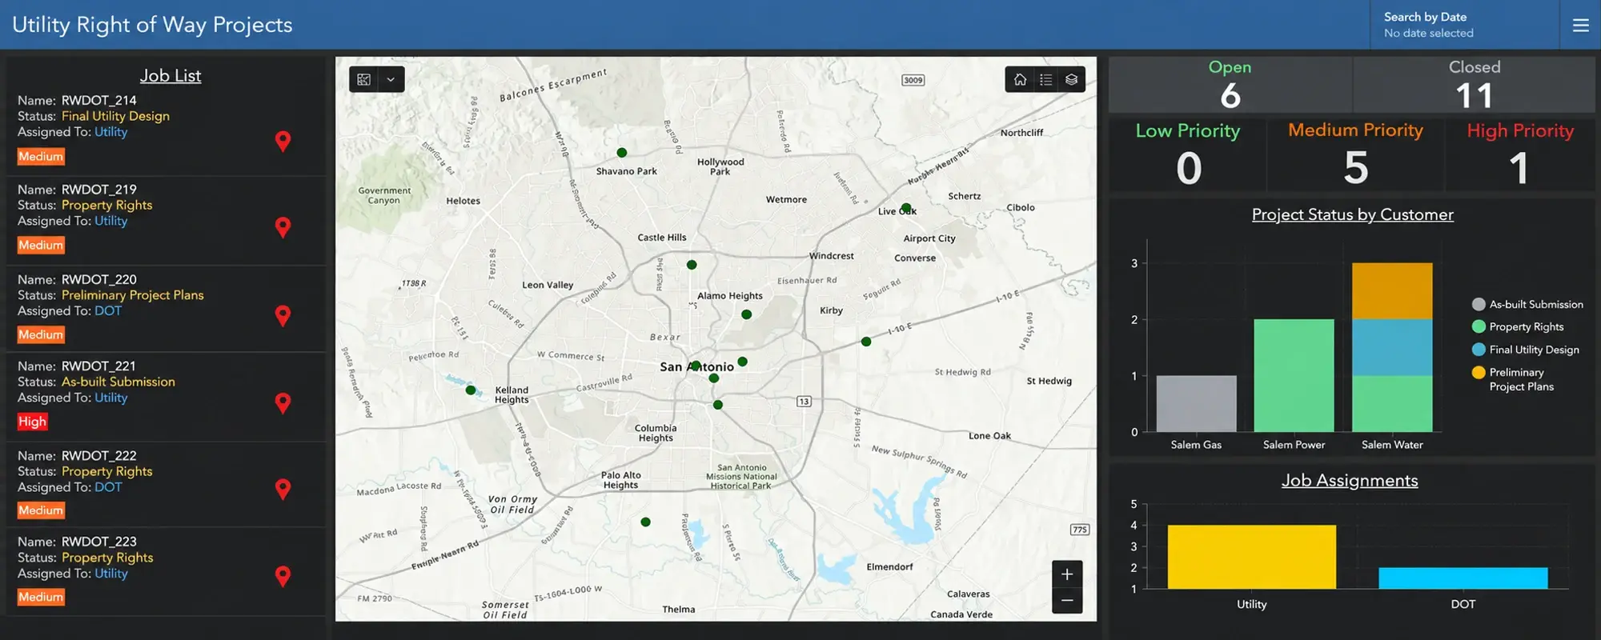1601x640 pixels.
Task: Open the map layers panel
Action: [1071, 79]
